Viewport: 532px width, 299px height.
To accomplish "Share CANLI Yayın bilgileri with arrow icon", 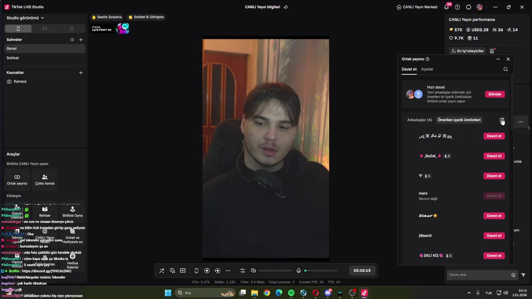I will coord(286,7).
